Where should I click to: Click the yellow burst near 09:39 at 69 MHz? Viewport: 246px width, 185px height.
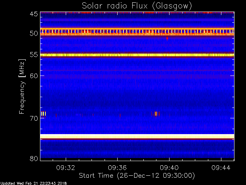point(156,114)
